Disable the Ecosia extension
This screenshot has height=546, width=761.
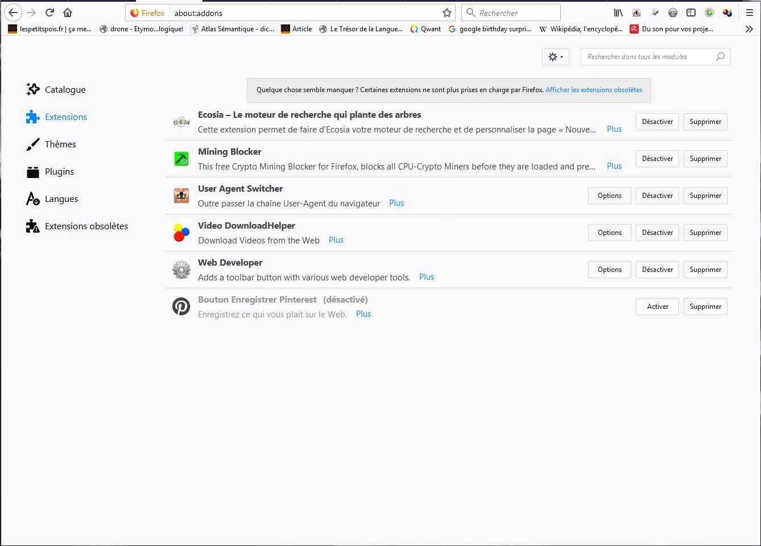coord(657,122)
